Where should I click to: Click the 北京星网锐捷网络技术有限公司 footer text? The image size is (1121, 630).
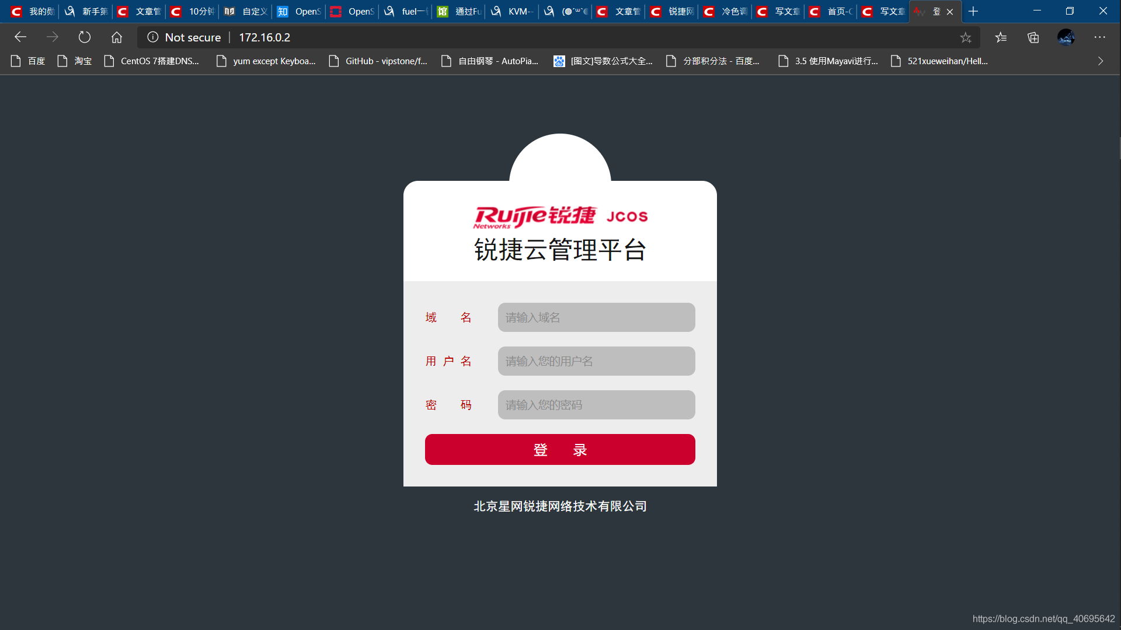(560, 506)
